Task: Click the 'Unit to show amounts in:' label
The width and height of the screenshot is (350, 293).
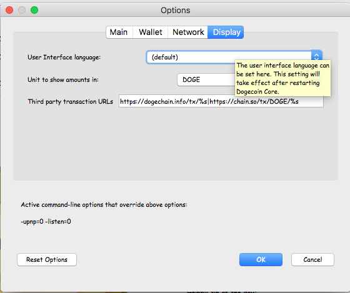Action: [63, 80]
